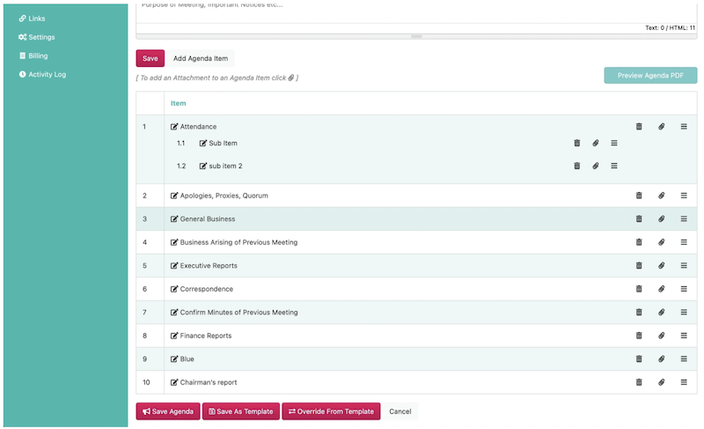Screen dimensions: 704x429
Task: Edit the Sub Item pencil icon
Action: pos(203,144)
